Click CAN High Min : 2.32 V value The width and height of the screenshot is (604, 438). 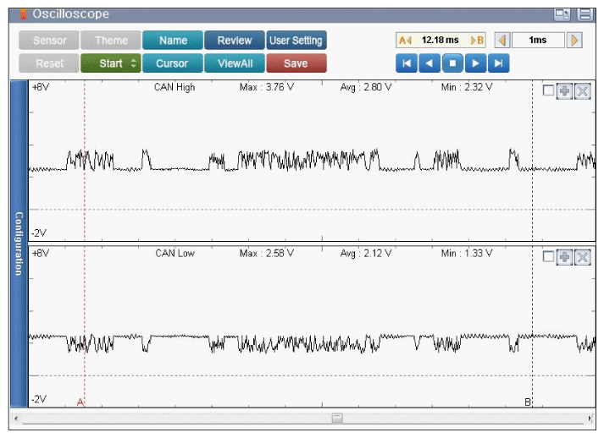(x=467, y=87)
